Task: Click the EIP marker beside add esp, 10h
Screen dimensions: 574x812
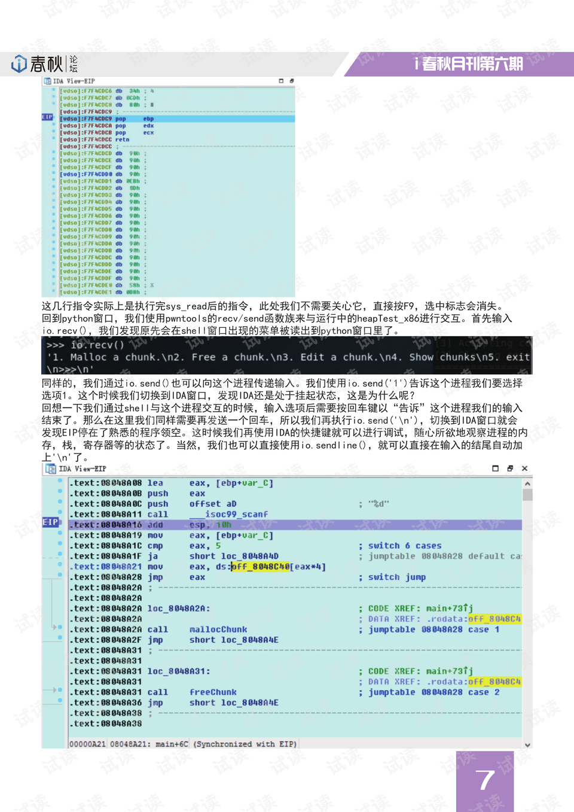Action: [51, 522]
